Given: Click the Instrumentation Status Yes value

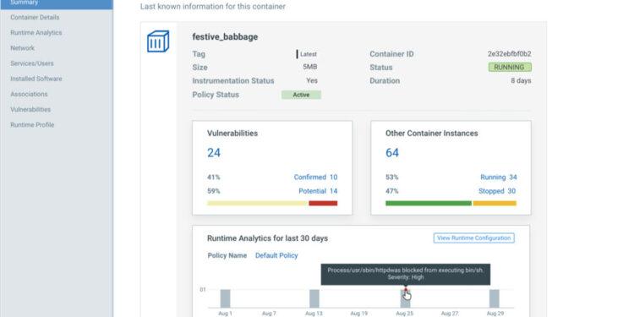Looking at the screenshot, I should click(x=312, y=81).
